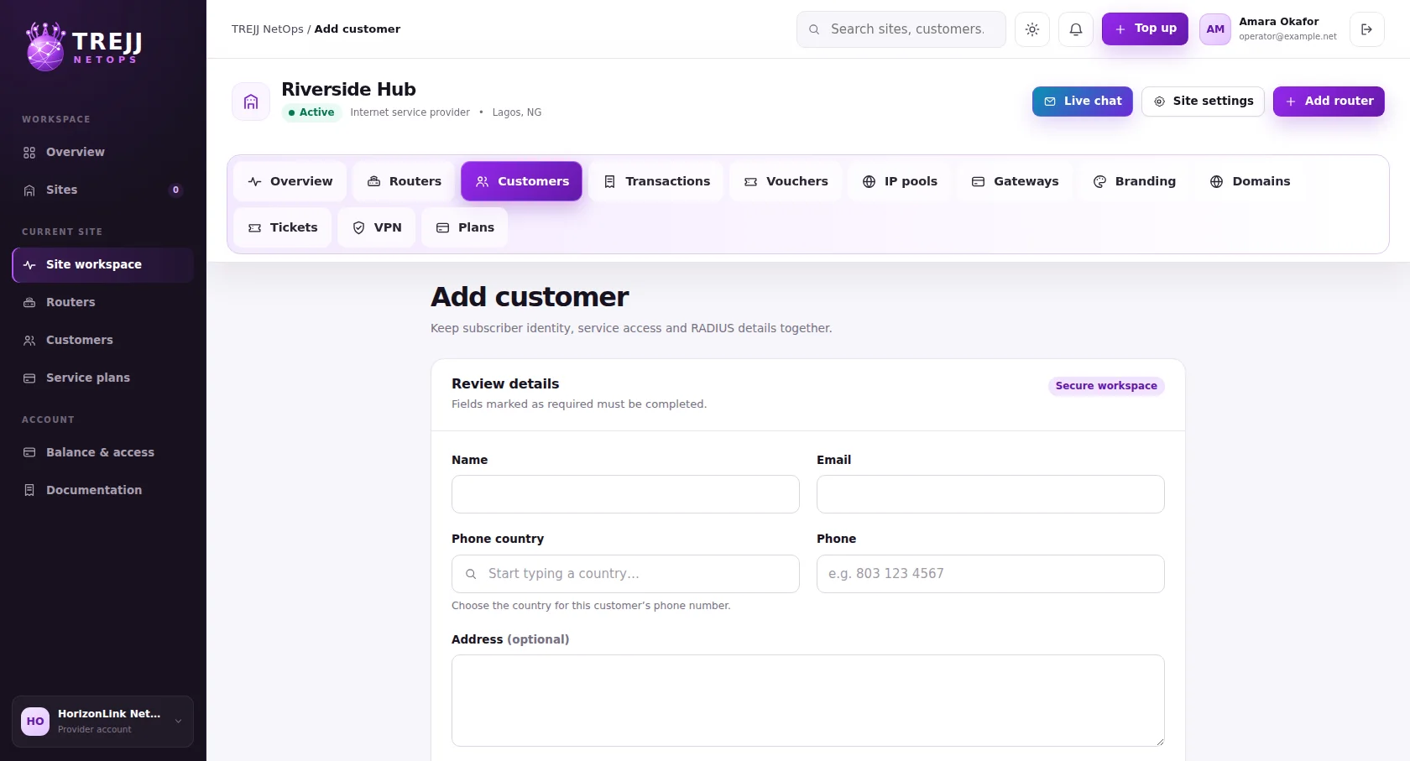Open the Vouchers tab
This screenshot has width=1410, height=761.
pyautogui.click(x=786, y=181)
